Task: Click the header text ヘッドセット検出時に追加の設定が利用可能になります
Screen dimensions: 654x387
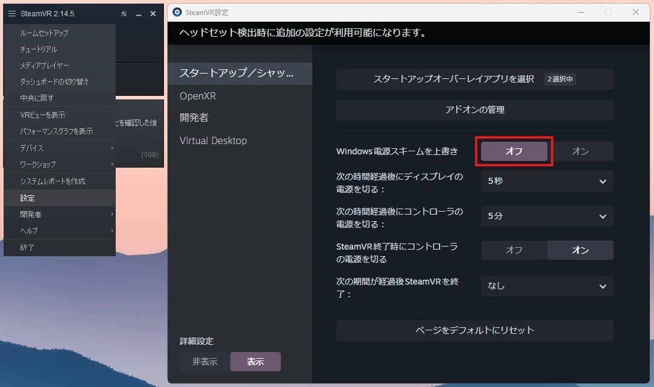Action: click(x=303, y=33)
